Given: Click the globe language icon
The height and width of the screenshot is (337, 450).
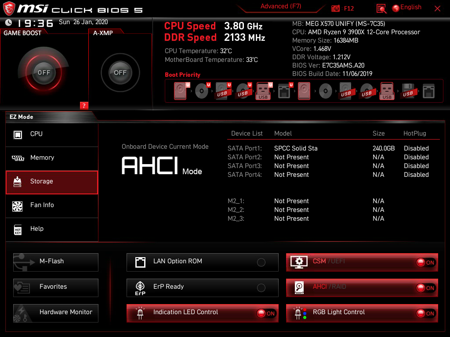Looking at the screenshot, I should [x=396, y=8].
